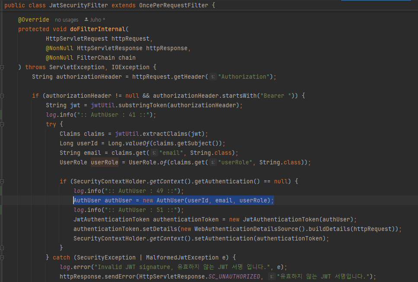
Task: Click the 'Juho *' author inlay hint
Action: pyautogui.click(x=98, y=20)
